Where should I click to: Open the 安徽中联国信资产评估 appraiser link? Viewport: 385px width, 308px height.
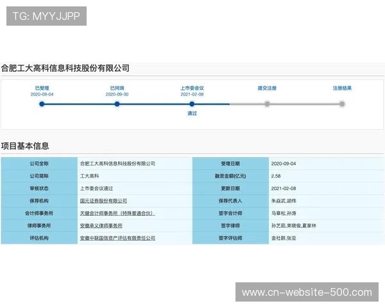[x=117, y=238]
